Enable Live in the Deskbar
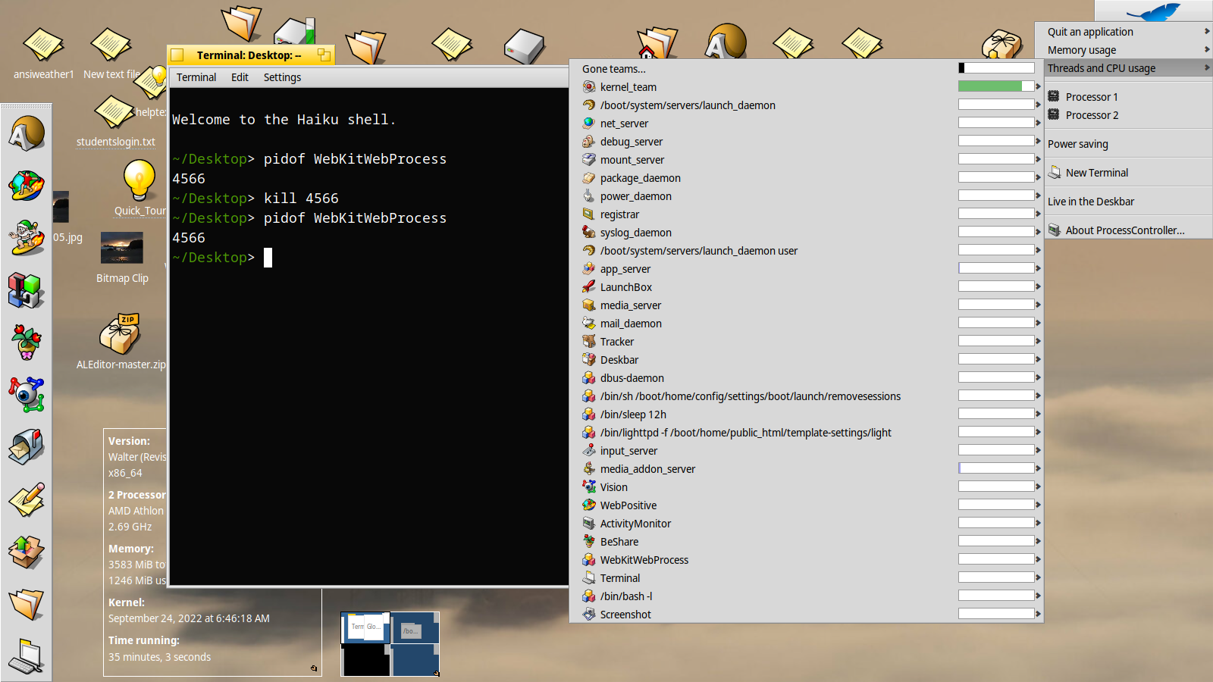Viewport: 1213px width, 682px height. tap(1091, 201)
